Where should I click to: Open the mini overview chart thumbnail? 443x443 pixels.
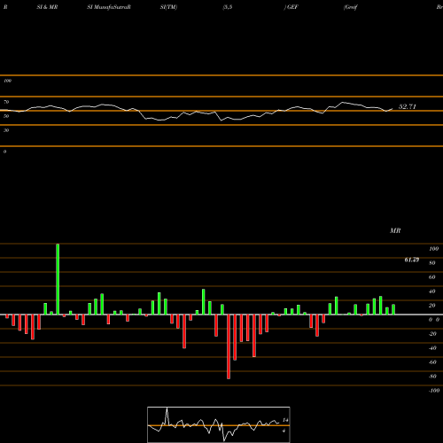tap(219, 424)
